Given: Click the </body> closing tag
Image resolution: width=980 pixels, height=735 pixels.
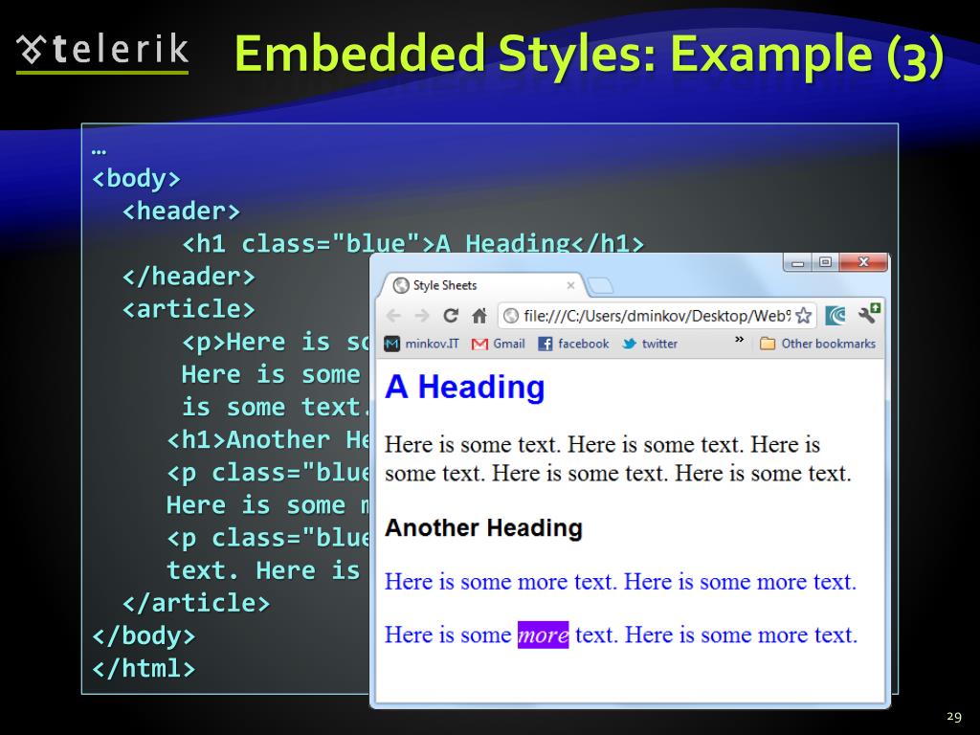Looking at the screenshot, I should pyautogui.click(x=144, y=635).
